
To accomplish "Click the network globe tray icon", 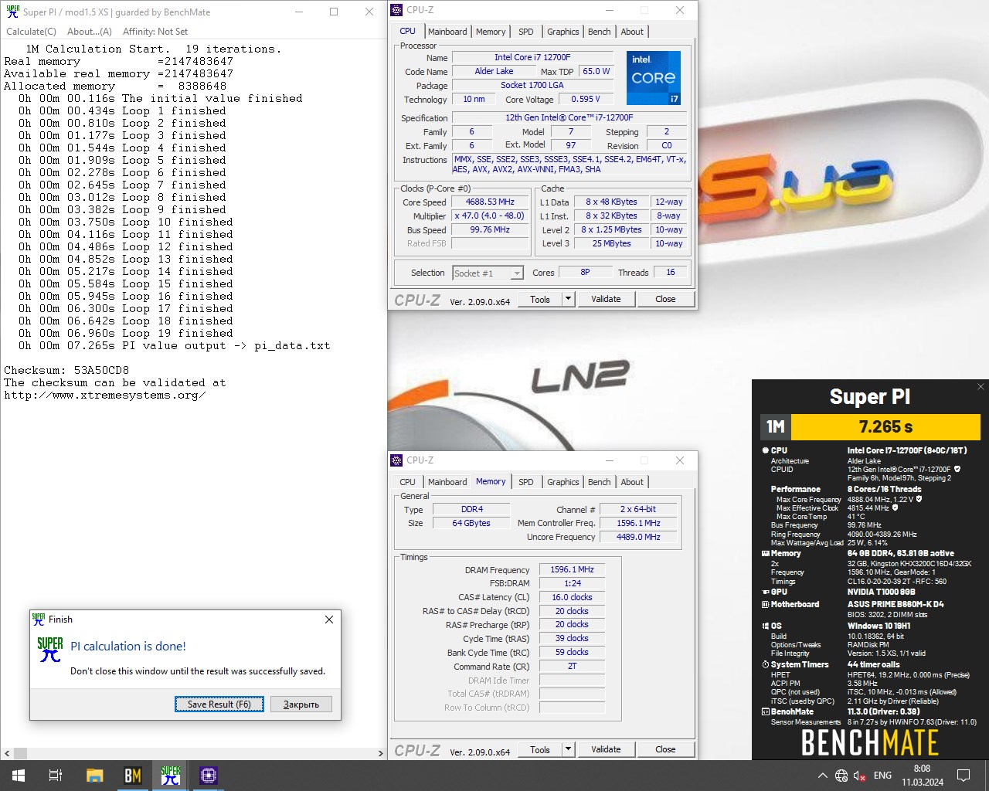I will click(841, 776).
